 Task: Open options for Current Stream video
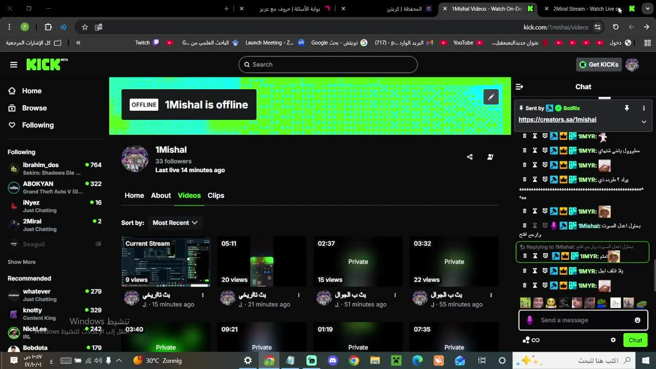pos(202,295)
